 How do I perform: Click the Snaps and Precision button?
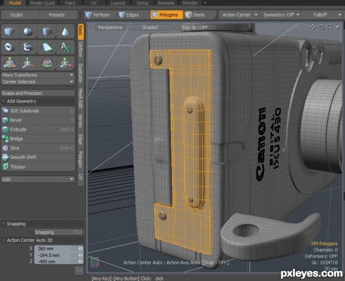(x=38, y=93)
